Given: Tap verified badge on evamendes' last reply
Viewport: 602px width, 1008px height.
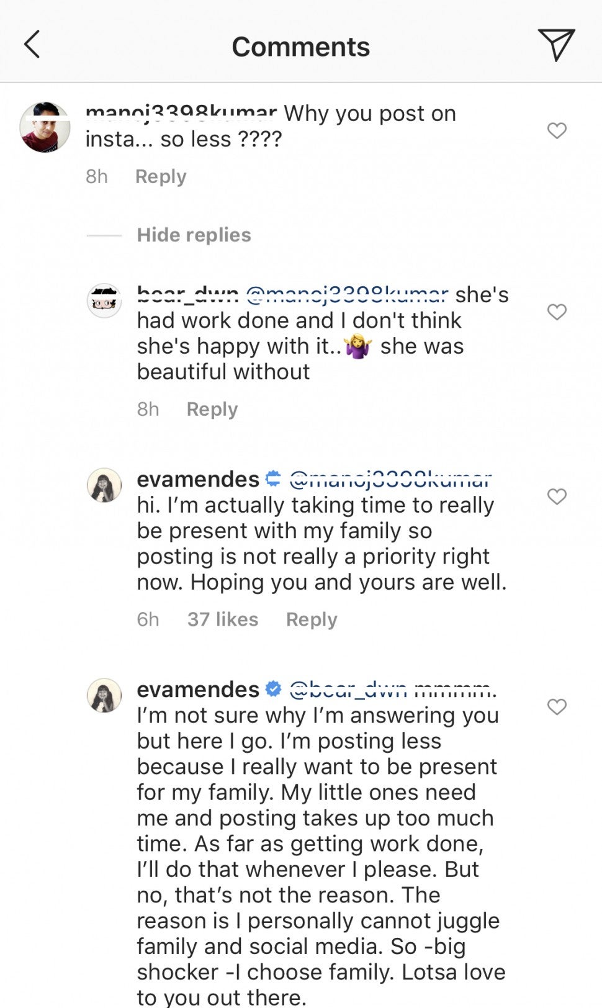Looking at the screenshot, I should pyautogui.click(x=273, y=688).
